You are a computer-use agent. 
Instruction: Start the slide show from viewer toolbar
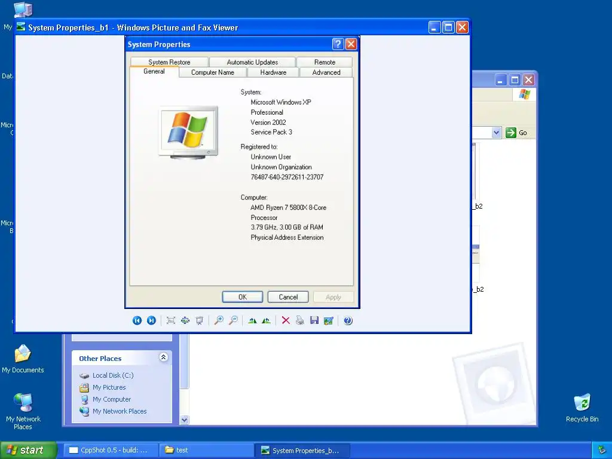pyautogui.click(x=200, y=320)
